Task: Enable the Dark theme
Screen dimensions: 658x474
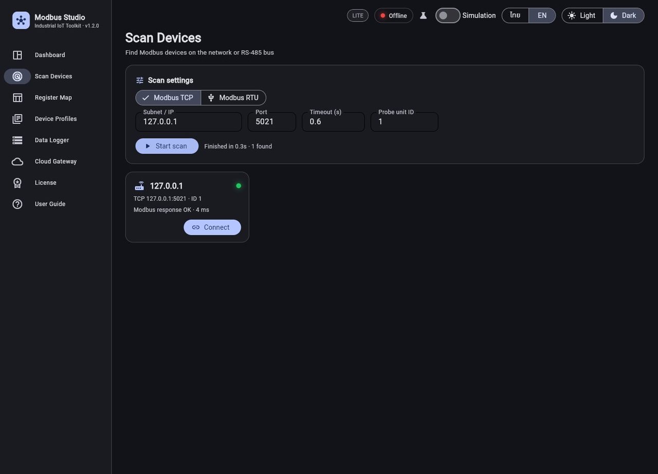Action: [624, 15]
